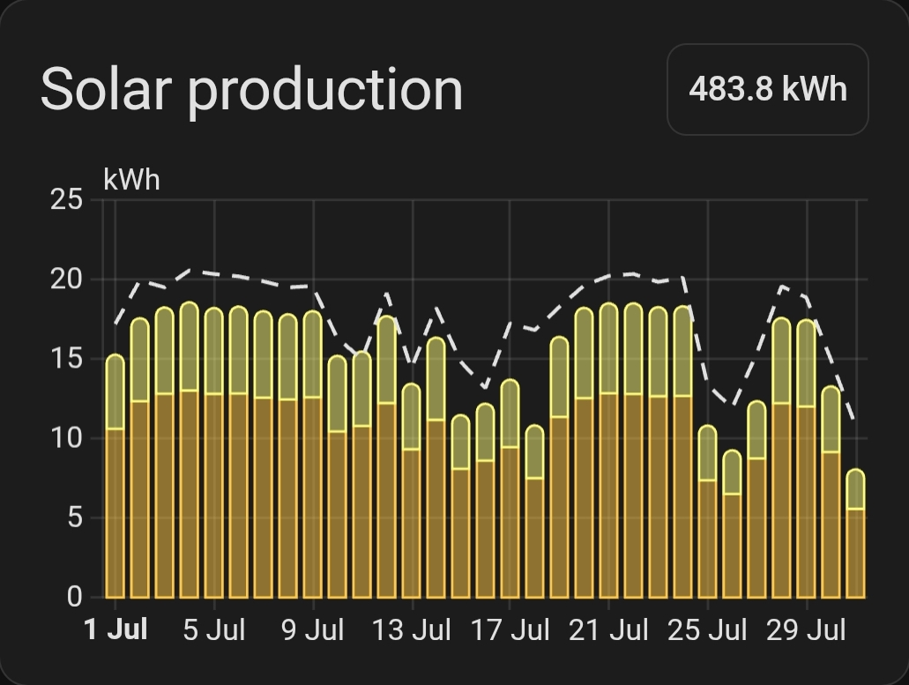Click the 1 Jul axis label
The image size is (909, 685).
116,630
